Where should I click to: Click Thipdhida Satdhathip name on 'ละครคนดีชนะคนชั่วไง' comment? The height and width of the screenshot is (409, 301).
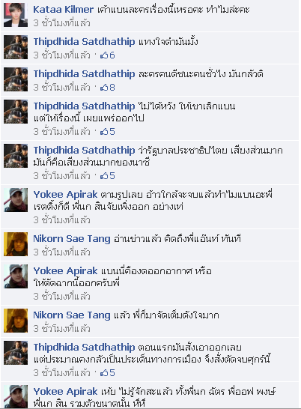(x=84, y=74)
